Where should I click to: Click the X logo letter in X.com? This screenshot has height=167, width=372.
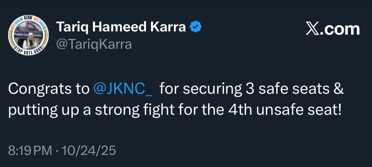tap(312, 29)
